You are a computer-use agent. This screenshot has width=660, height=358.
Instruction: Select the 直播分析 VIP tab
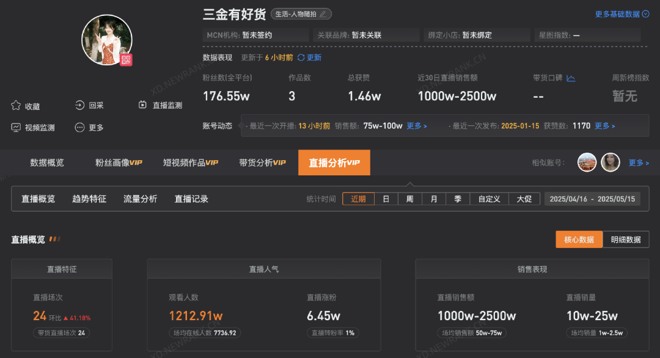[334, 163]
